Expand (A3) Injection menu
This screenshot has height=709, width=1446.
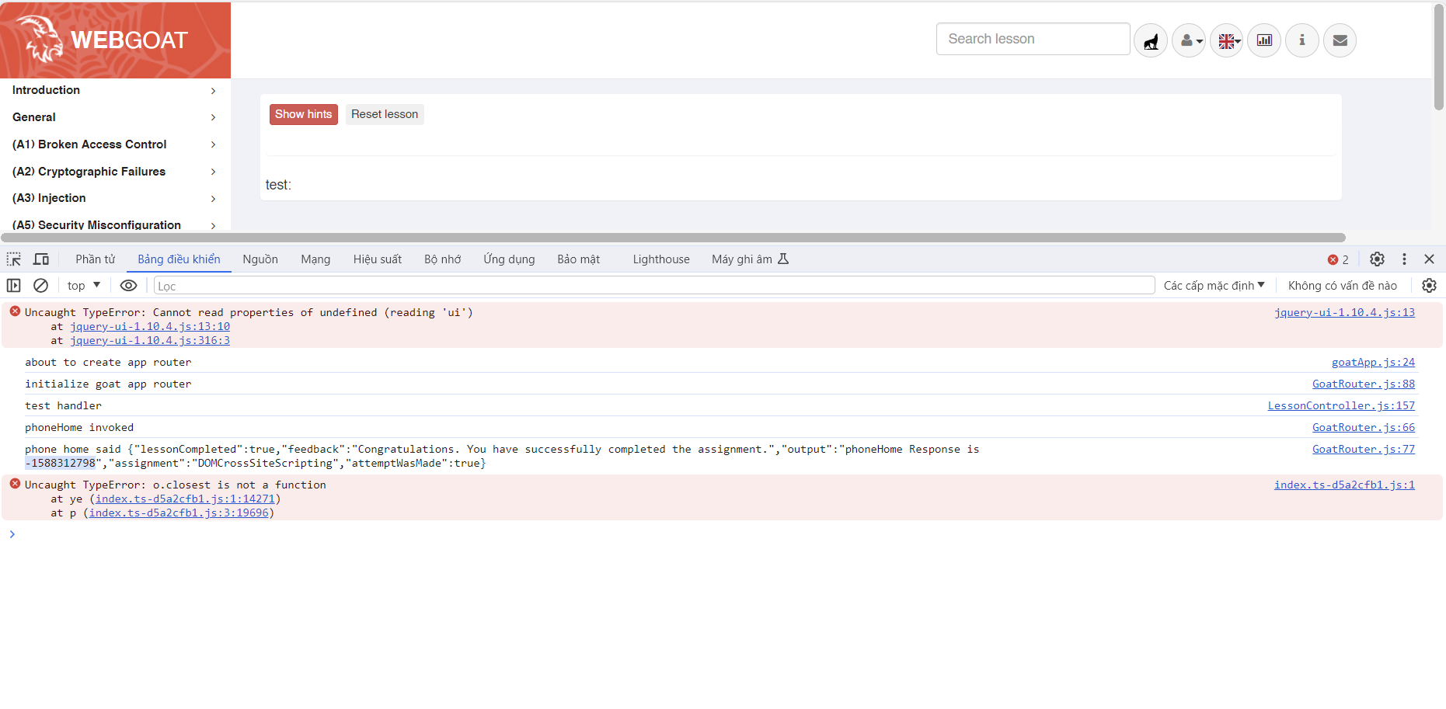pos(114,198)
